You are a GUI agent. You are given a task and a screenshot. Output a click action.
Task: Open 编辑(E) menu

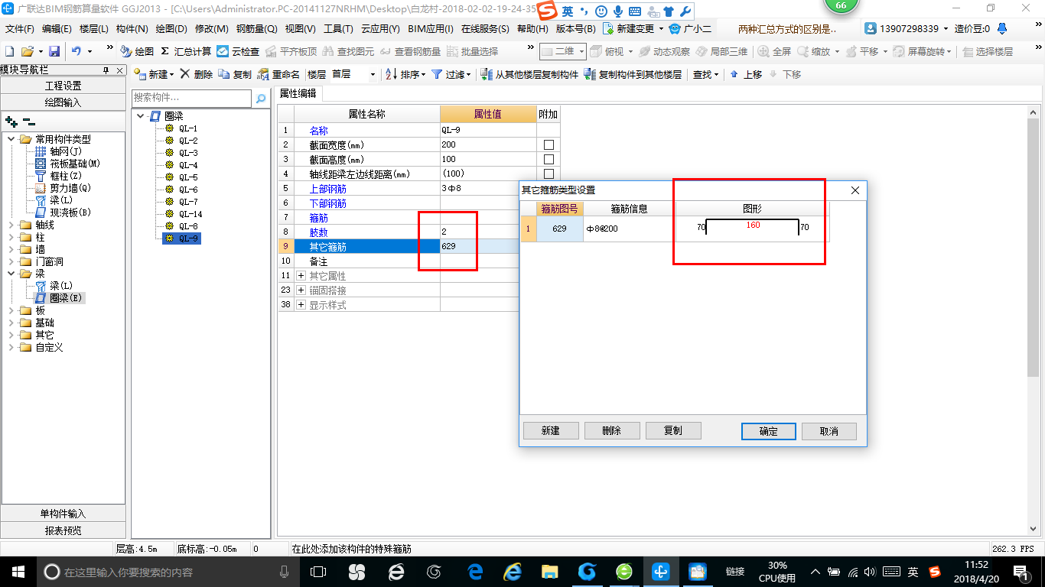pos(57,29)
